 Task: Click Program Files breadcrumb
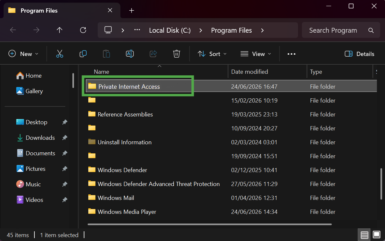click(x=231, y=30)
